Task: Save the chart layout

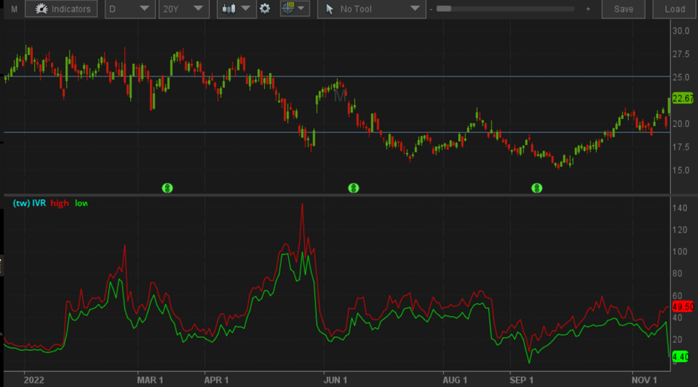Action: click(x=623, y=9)
